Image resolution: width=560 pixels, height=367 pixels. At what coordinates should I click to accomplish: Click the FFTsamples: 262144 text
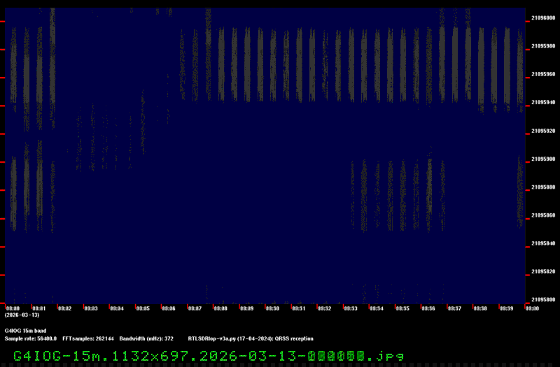point(88,338)
